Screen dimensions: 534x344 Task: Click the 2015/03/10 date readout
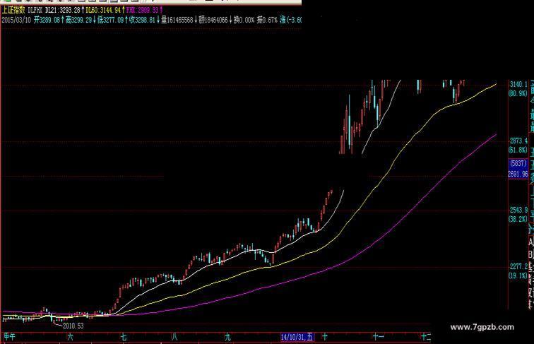coord(16,20)
